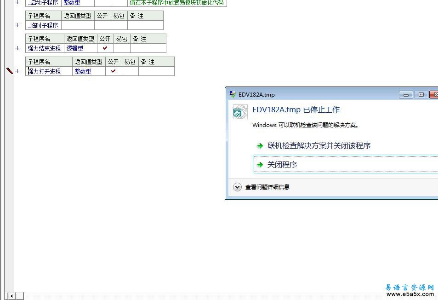Toggle 公开 checkmark for 强力打开进程
Image resolution: width=438 pixels, height=300 pixels.
point(113,71)
